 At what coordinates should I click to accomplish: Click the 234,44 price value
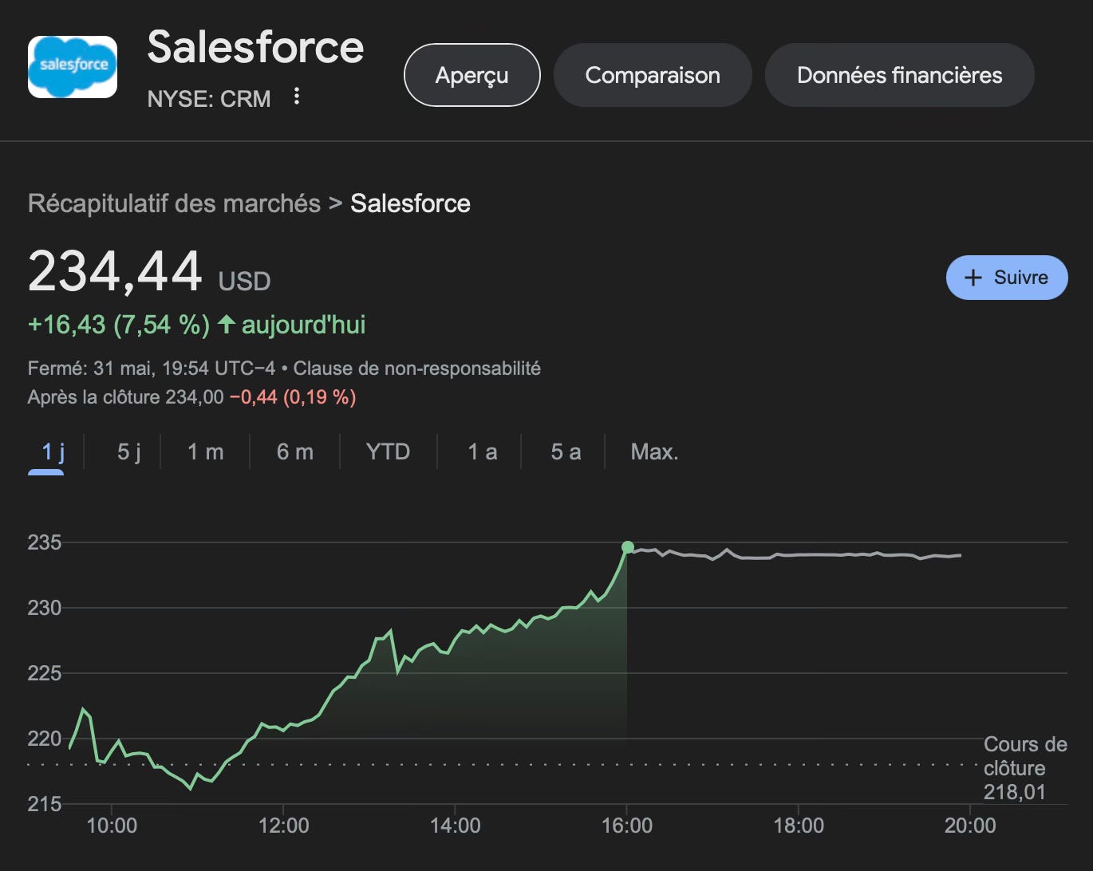[x=115, y=272]
